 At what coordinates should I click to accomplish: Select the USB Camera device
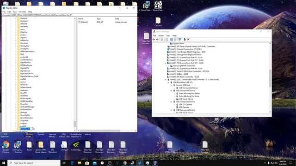[x=184, y=107]
